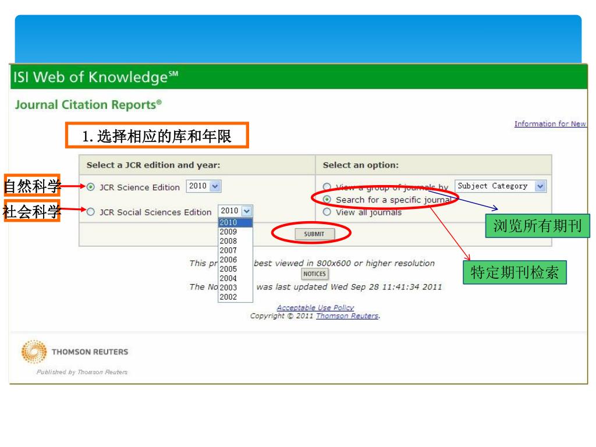Click the SUBMIT button

[314, 234]
